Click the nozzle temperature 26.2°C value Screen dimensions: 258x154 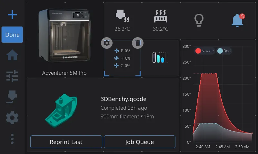(122, 29)
